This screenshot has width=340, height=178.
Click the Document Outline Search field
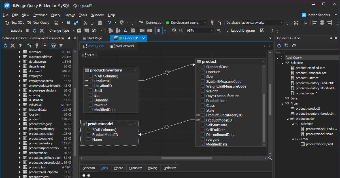pos(307,52)
